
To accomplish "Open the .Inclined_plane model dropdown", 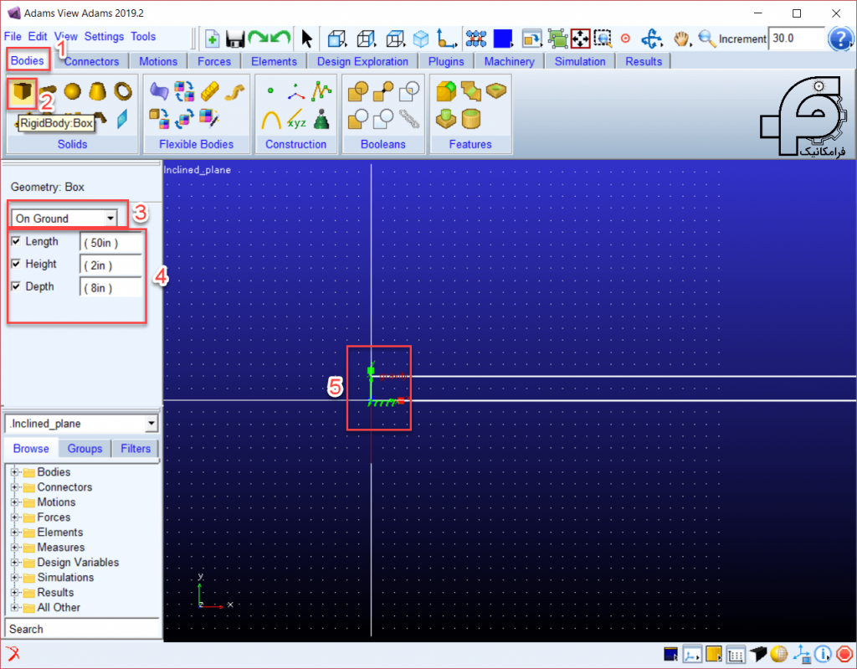I will point(81,424).
